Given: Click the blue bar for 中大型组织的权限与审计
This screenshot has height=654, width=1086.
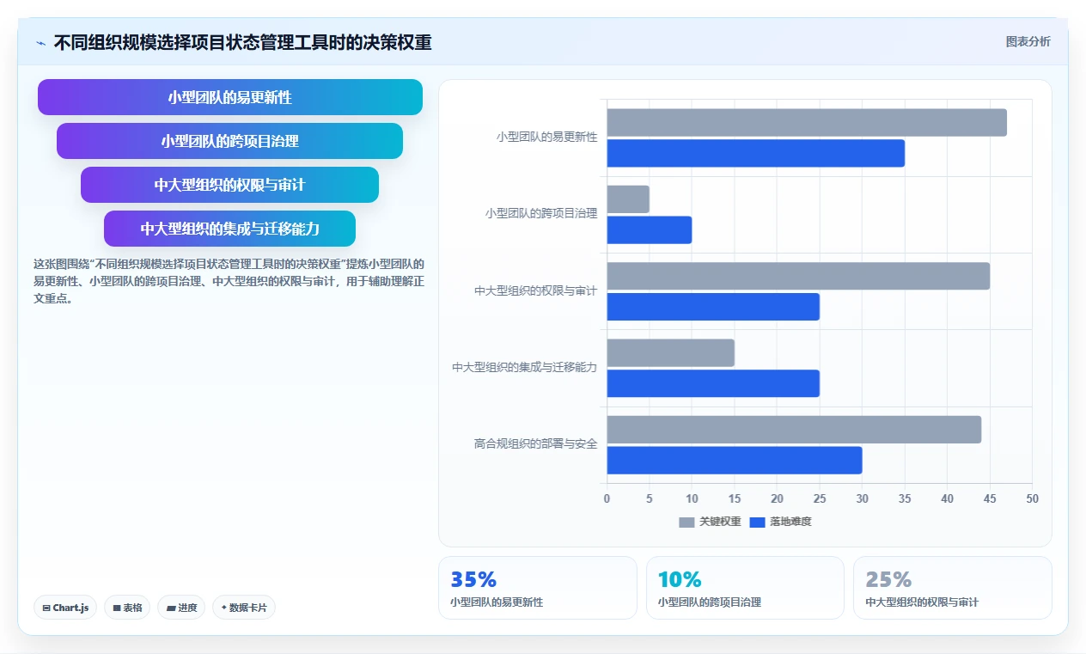Looking at the screenshot, I should [713, 307].
